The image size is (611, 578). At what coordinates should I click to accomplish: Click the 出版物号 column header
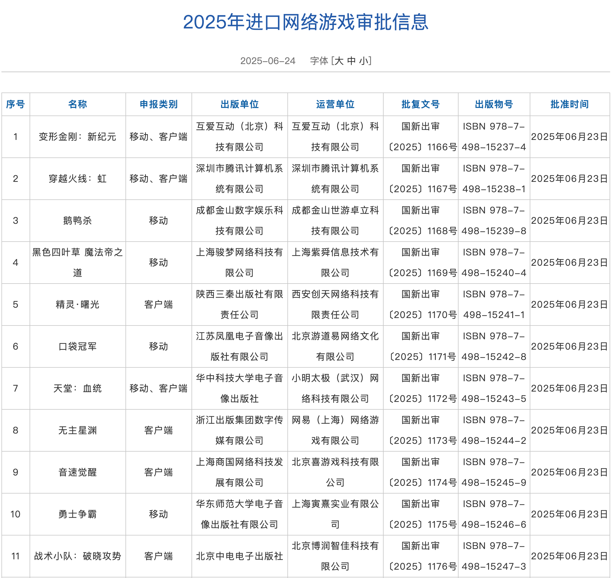(x=494, y=104)
